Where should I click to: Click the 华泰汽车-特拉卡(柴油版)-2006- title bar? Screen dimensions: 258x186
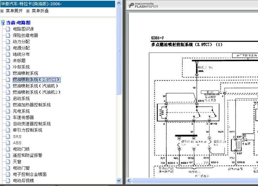coord(58,4)
